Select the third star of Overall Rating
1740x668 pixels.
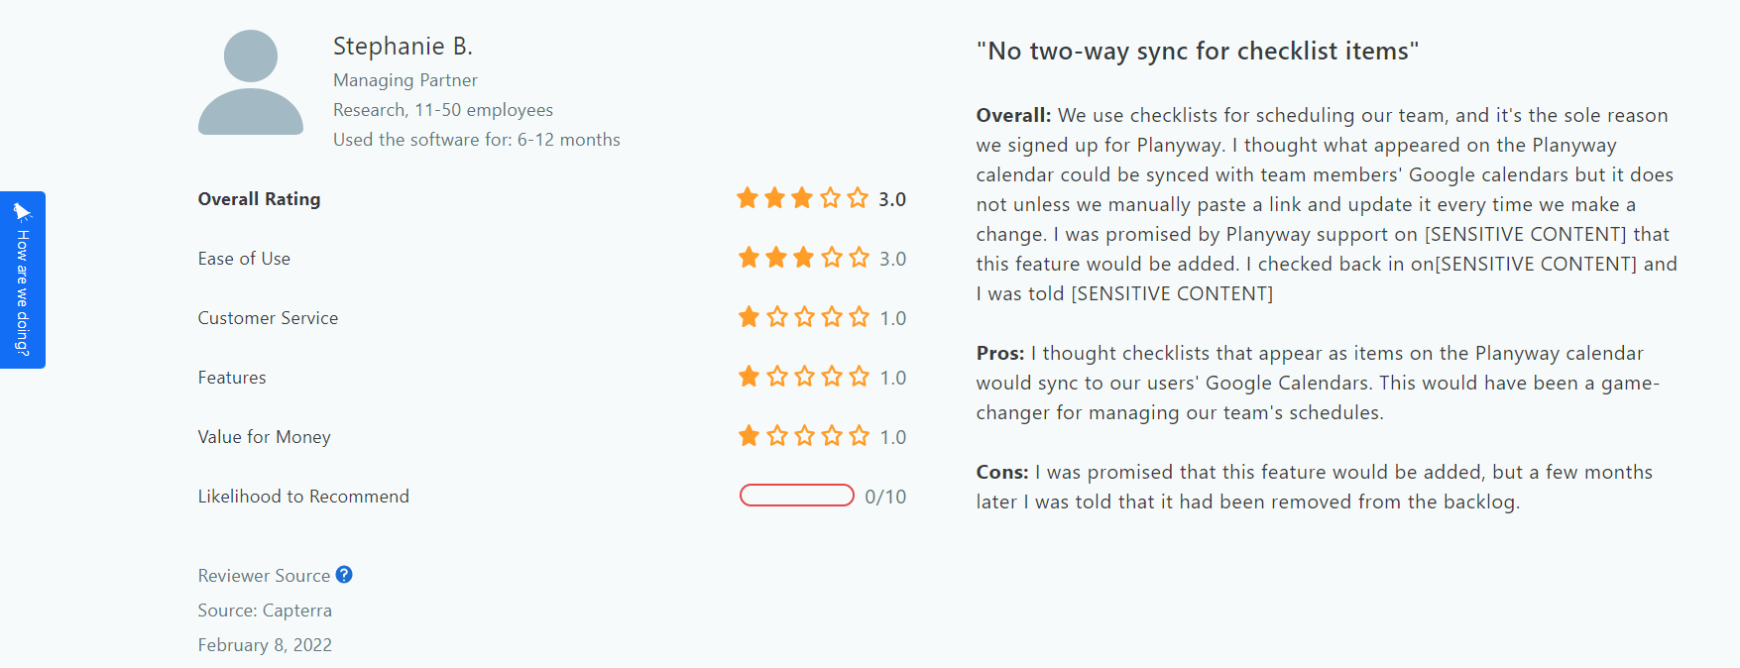802,198
